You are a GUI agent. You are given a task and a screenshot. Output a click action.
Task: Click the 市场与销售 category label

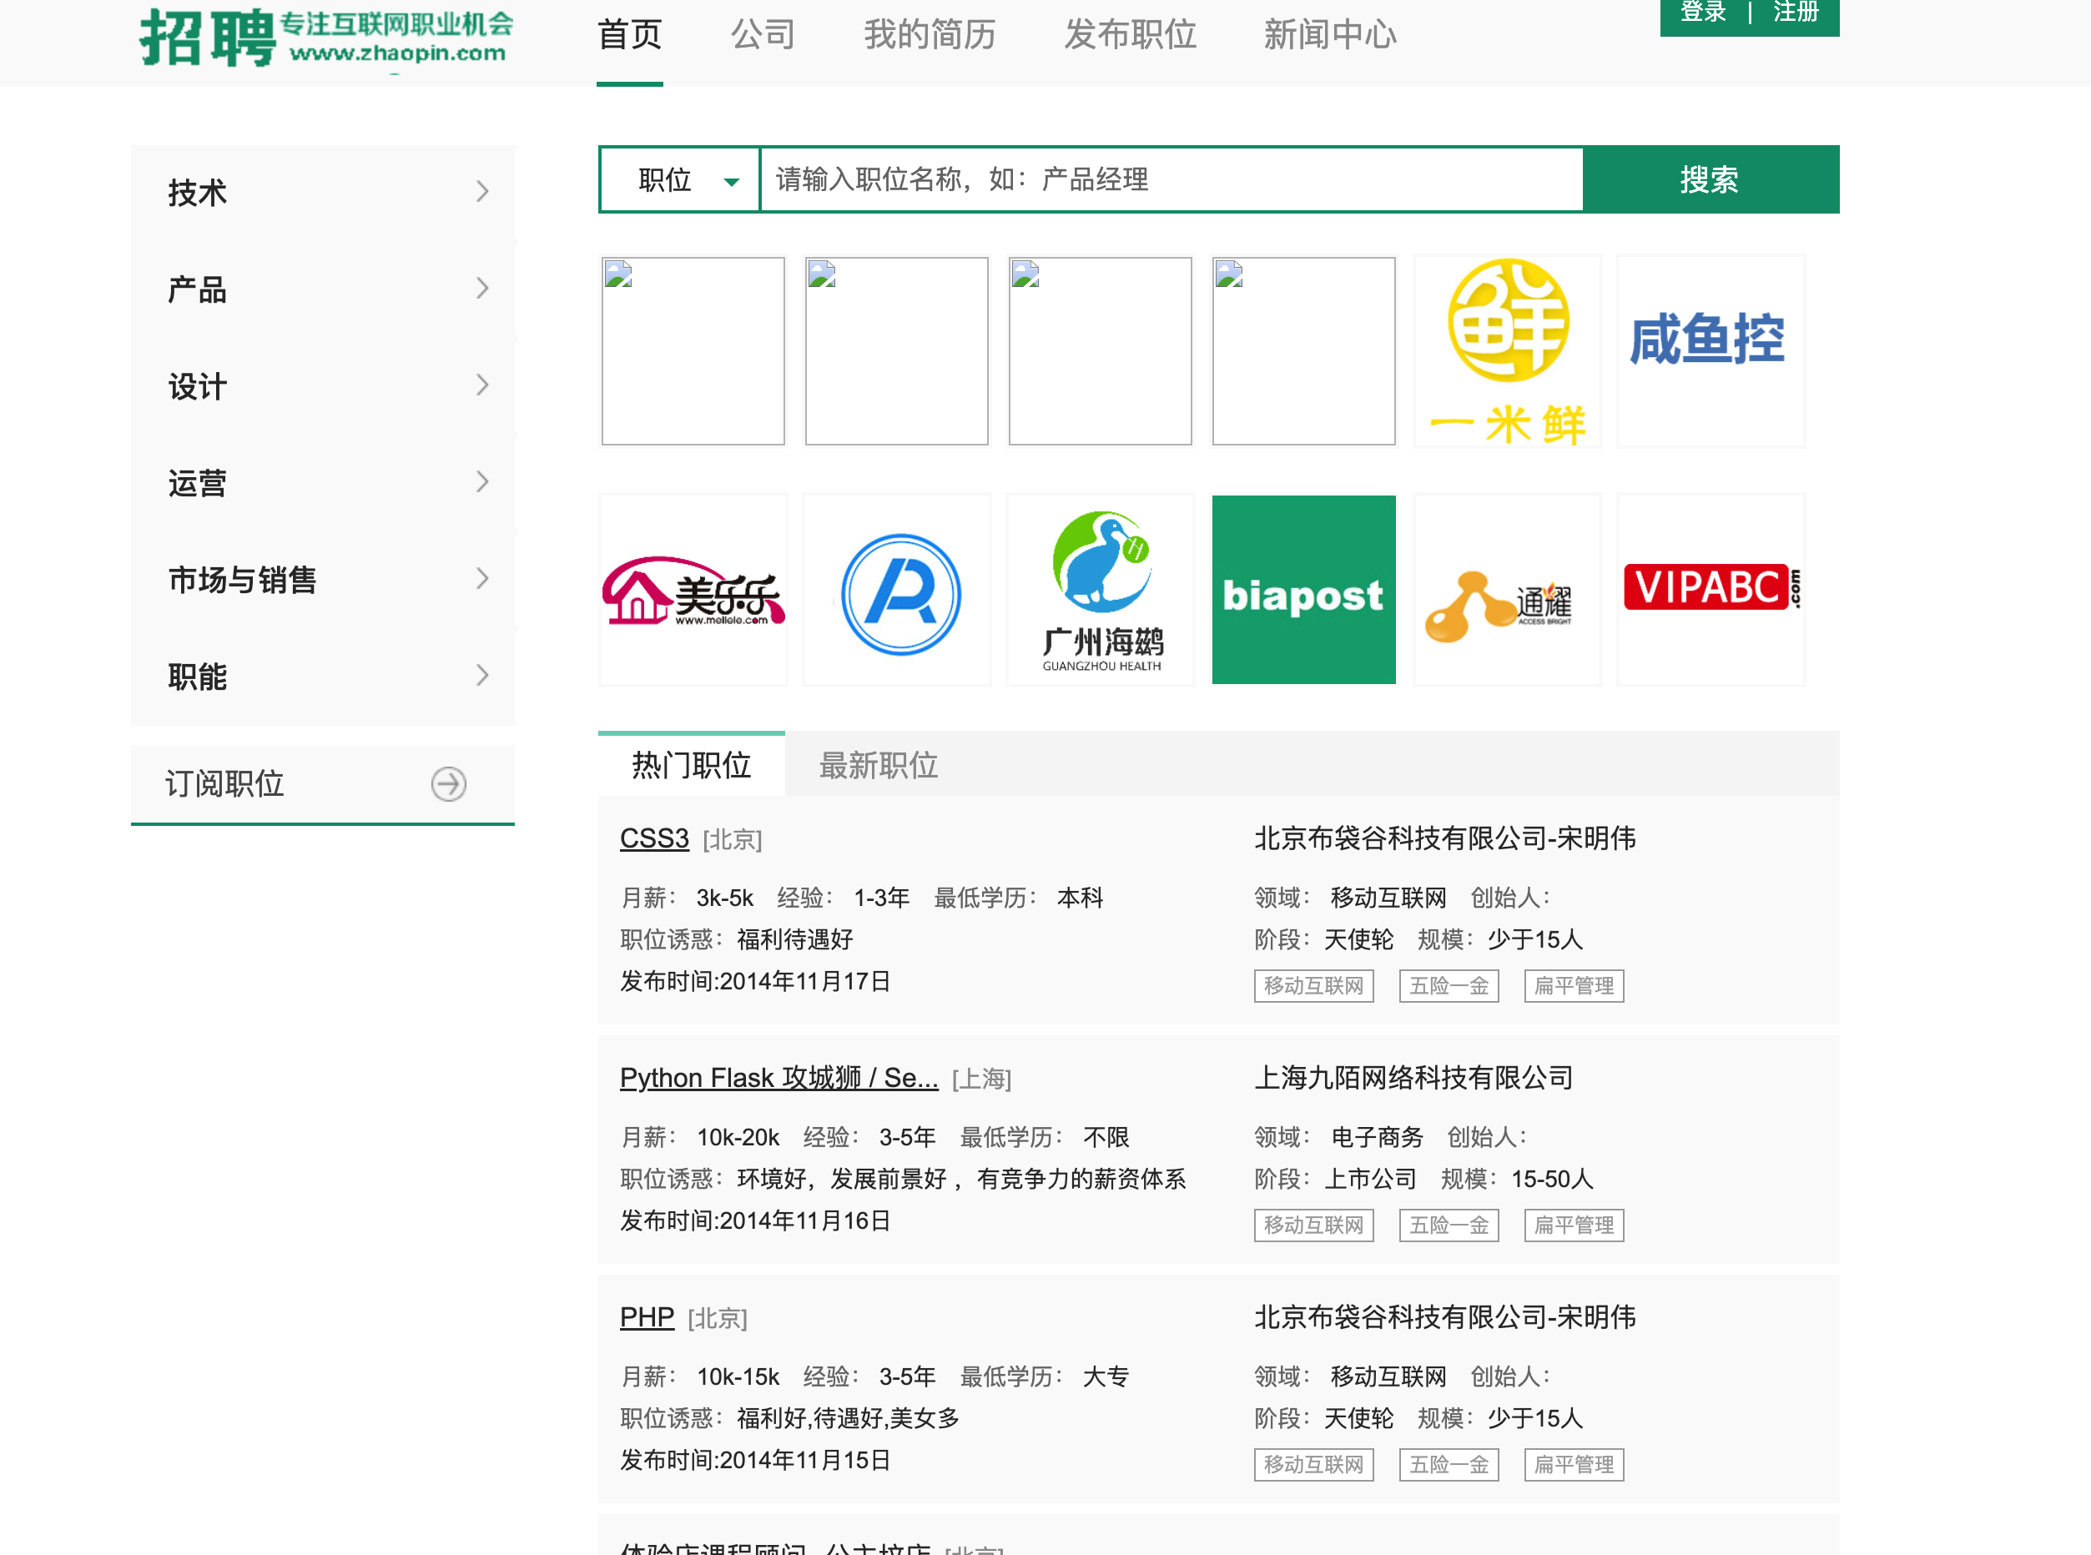(x=243, y=580)
